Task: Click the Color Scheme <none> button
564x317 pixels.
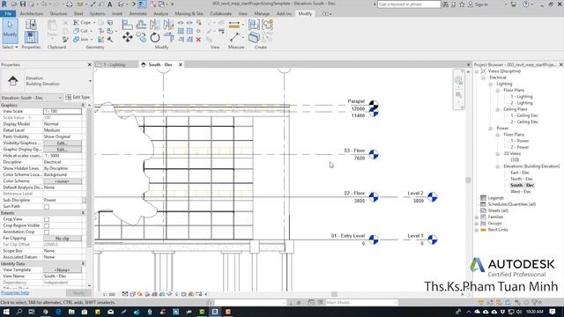Action: coord(63,181)
